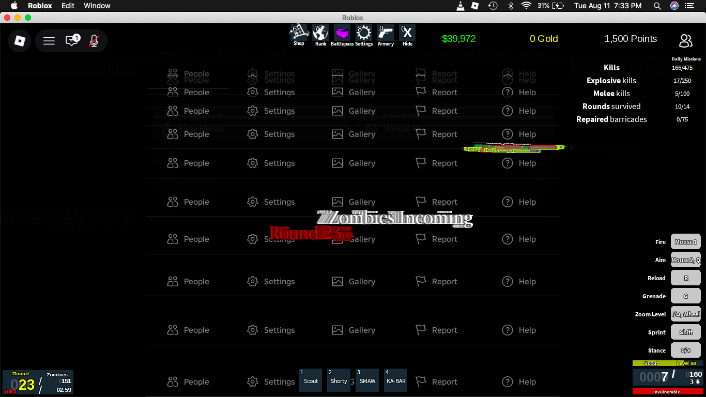Open Time Machine menu bar icon

pos(493,6)
